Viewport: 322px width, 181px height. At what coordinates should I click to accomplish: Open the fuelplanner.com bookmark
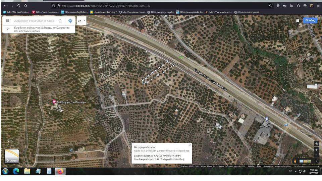pyautogui.click(x=132, y=12)
